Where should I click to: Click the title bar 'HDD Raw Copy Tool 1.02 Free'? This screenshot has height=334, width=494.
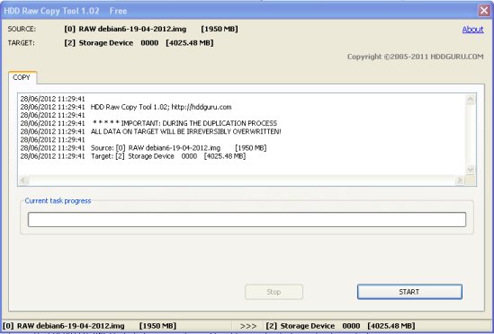click(x=65, y=11)
